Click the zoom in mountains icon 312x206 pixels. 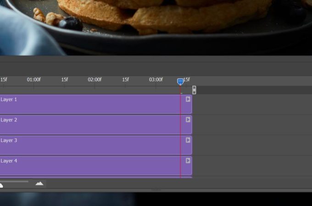pyautogui.click(x=39, y=184)
